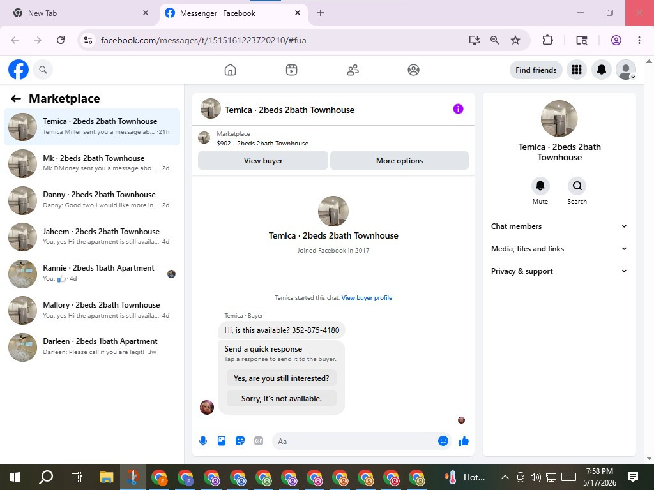Choose a sticker to send
This screenshot has width=654, height=490.
click(x=240, y=441)
